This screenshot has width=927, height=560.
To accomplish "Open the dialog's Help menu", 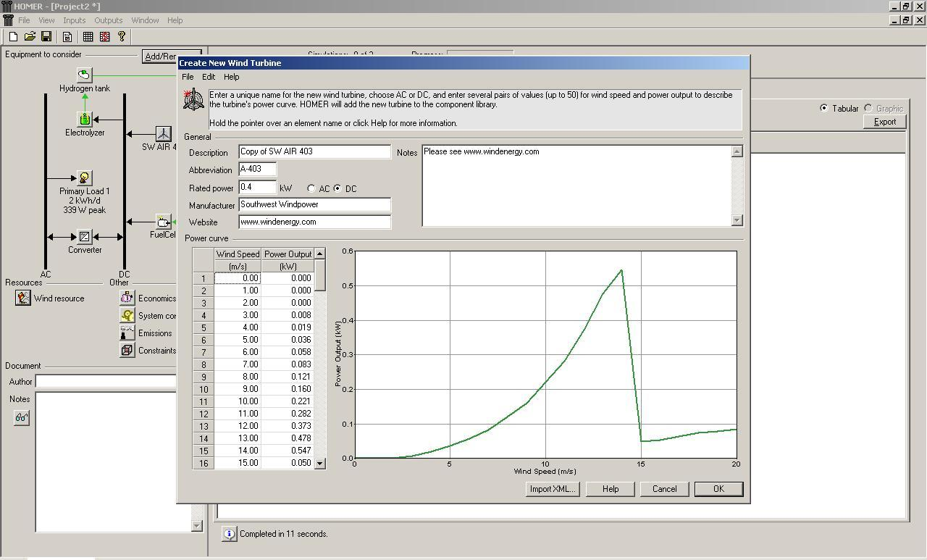I will (x=231, y=77).
